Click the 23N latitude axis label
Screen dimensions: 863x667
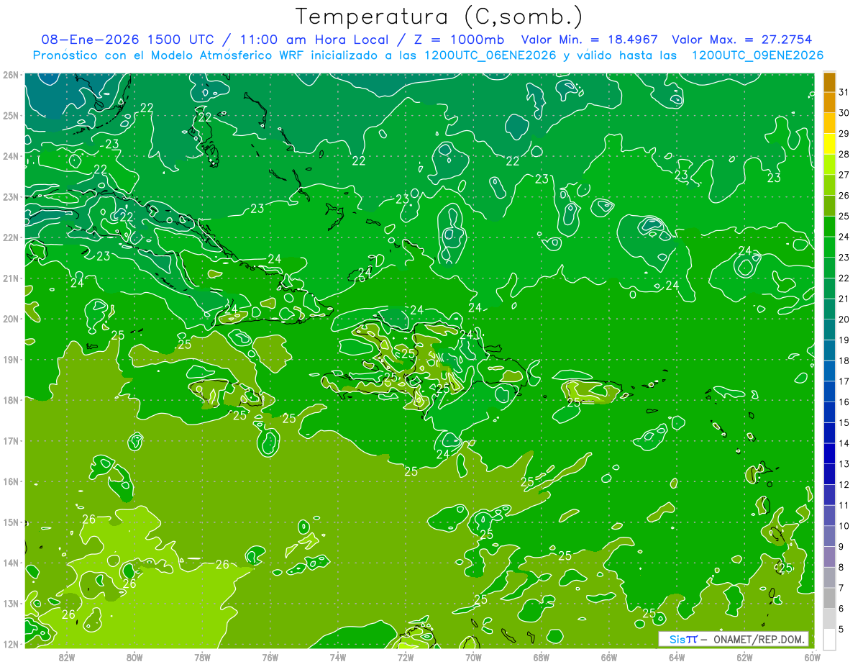click(x=10, y=196)
